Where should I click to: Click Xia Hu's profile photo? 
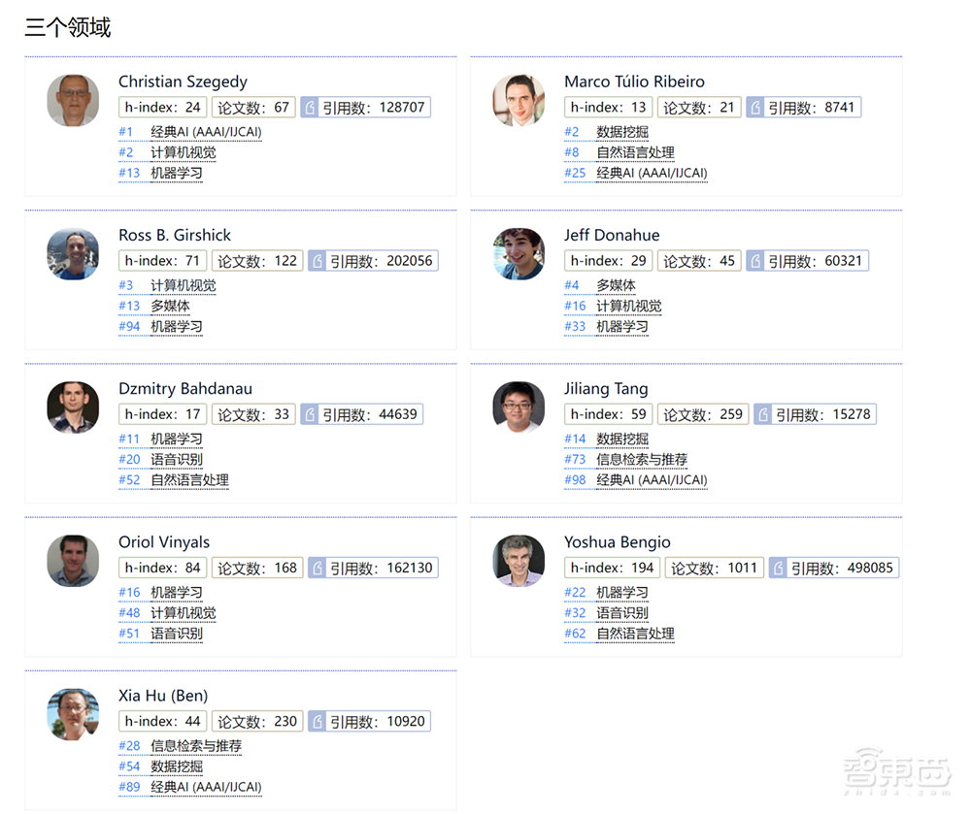click(x=72, y=714)
